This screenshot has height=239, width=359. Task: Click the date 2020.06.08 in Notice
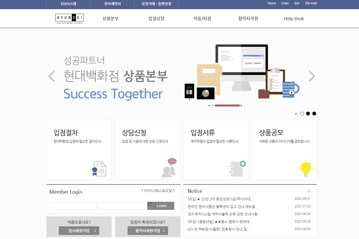303,221
